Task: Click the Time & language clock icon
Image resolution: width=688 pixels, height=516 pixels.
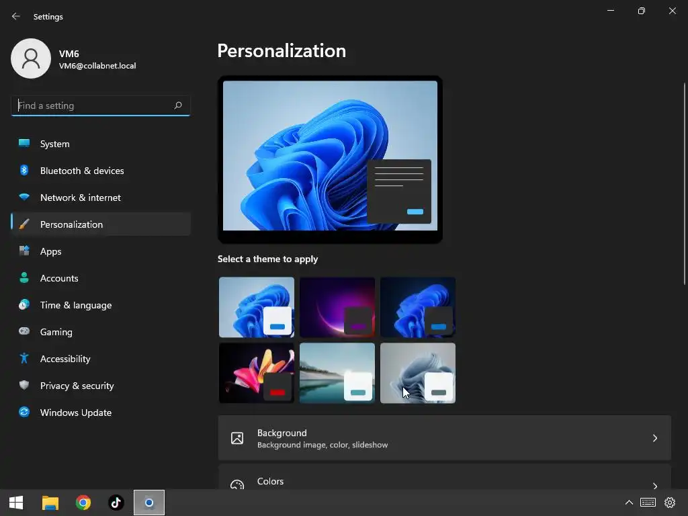Action: pyautogui.click(x=24, y=304)
